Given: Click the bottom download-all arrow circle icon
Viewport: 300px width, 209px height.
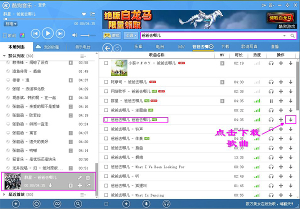Looking at the screenshot, I should 146,204.
